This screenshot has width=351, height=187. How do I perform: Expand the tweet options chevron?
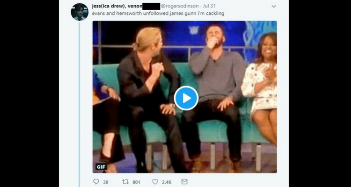[274, 7]
